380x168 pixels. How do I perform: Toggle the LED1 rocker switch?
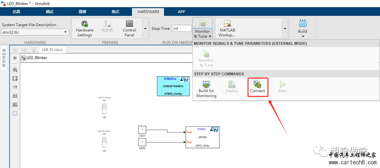(104, 109)
